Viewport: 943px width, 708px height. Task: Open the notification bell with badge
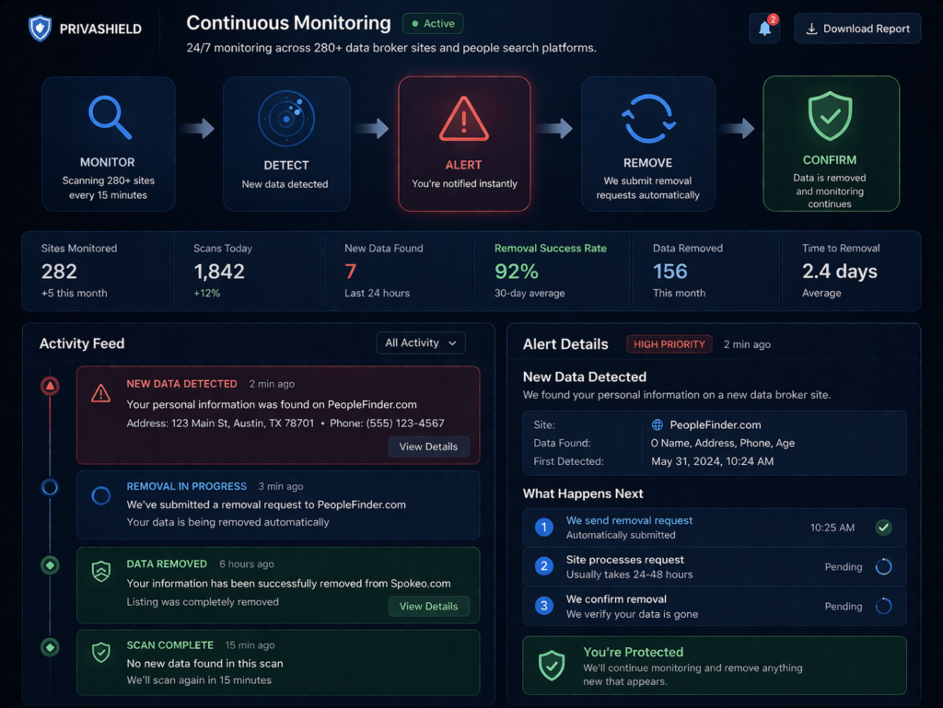[764, 28]
